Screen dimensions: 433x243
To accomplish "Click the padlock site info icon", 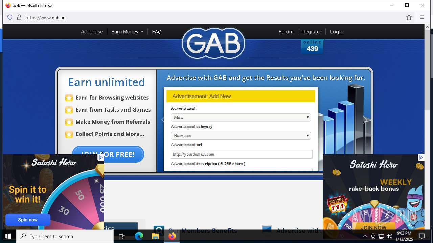I will coord(19,17).
